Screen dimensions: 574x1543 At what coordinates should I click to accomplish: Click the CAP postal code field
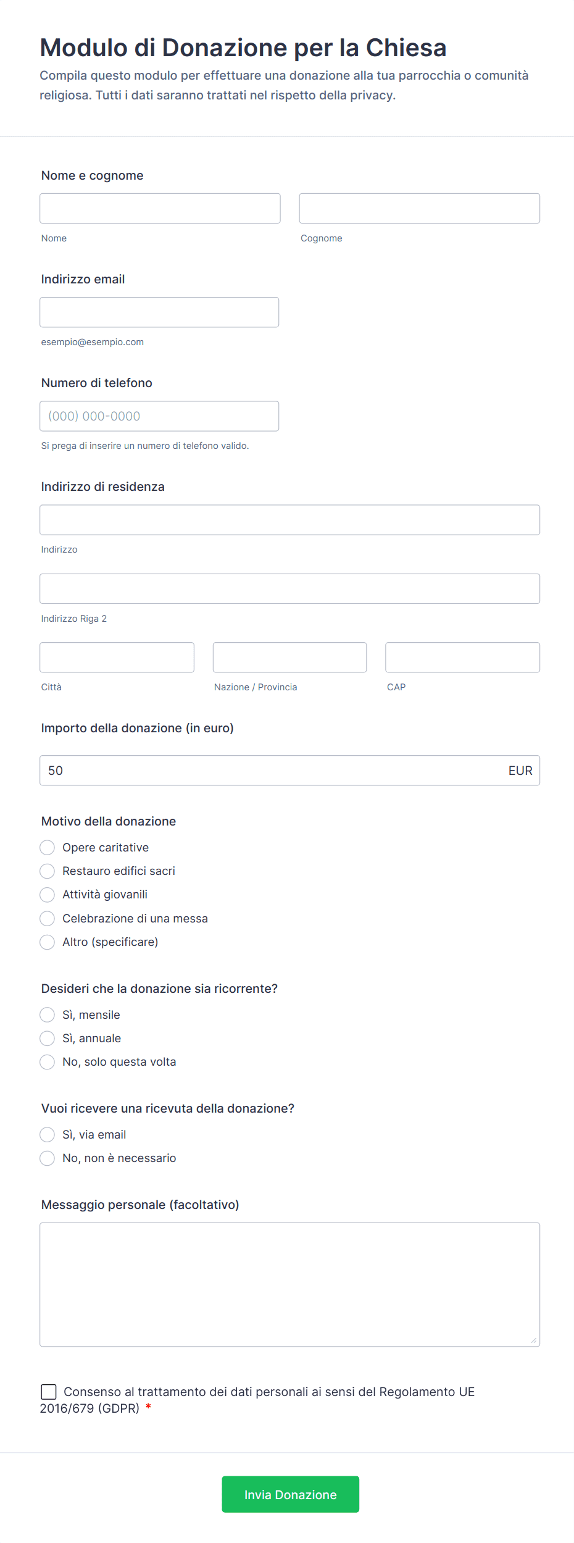click(x=463, y=657)
